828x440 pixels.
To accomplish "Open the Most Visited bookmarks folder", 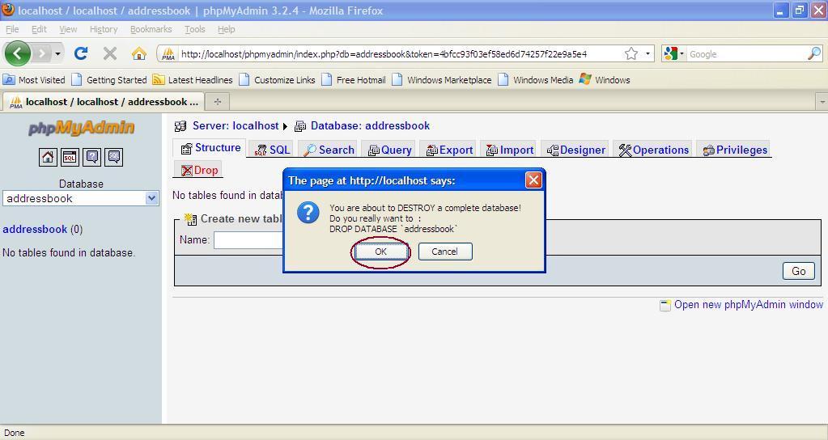I will [34, 79].
